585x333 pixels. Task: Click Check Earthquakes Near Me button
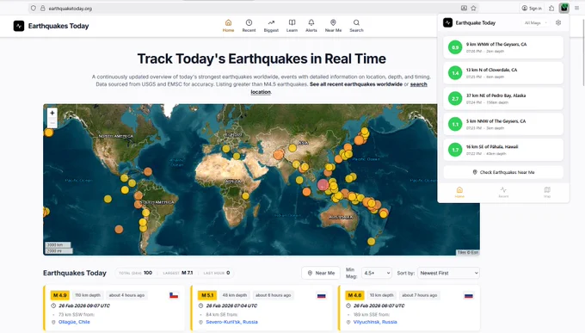tap(503, 172)
